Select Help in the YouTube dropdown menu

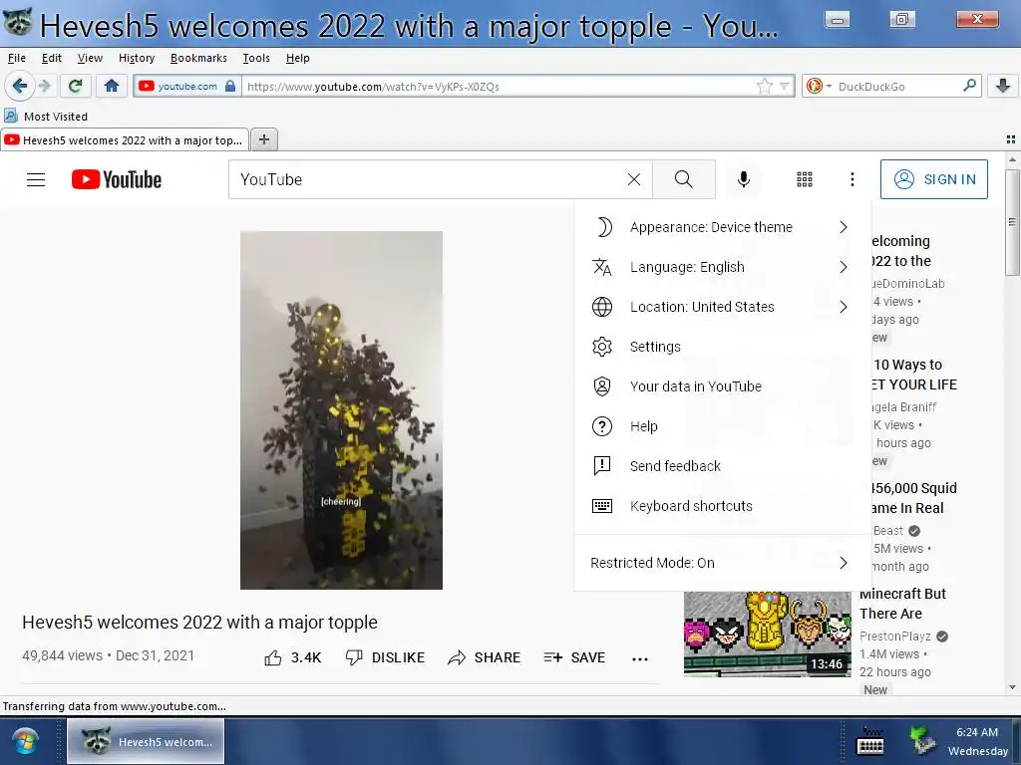[723, 426]
